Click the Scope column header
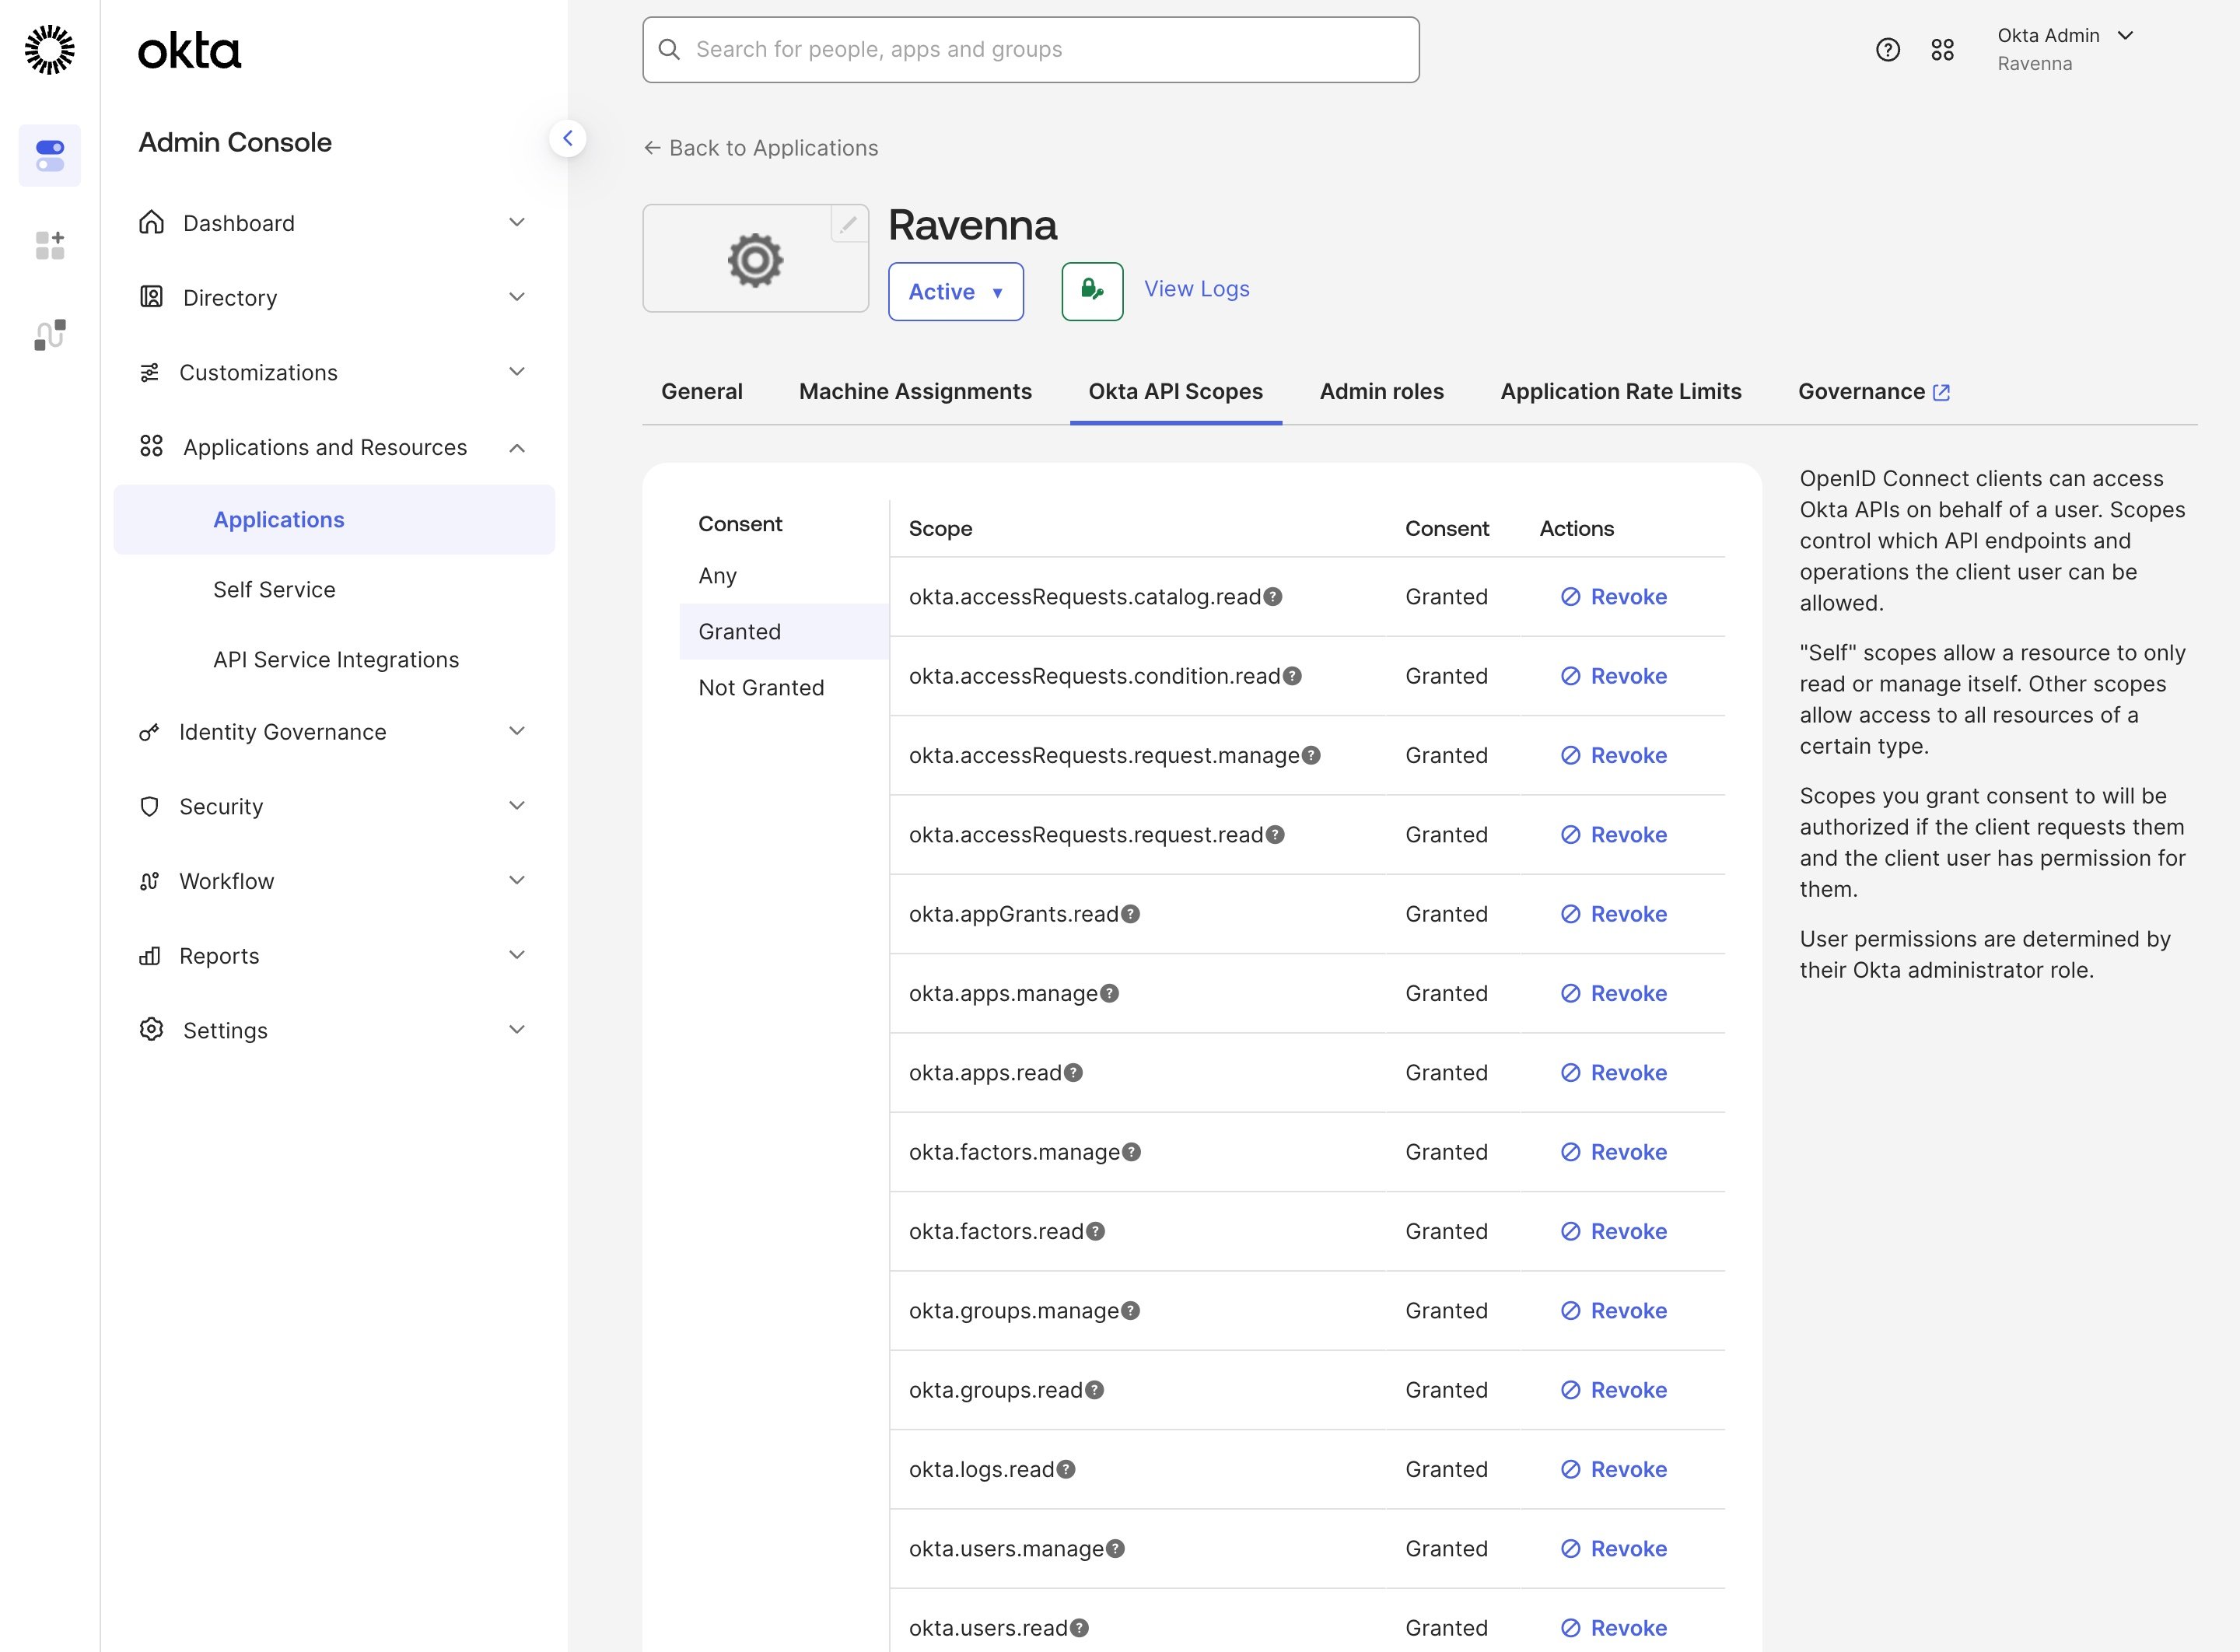Image resolution: width=2240 pixels, height=1652 pixels. click(x=940, y=529)
